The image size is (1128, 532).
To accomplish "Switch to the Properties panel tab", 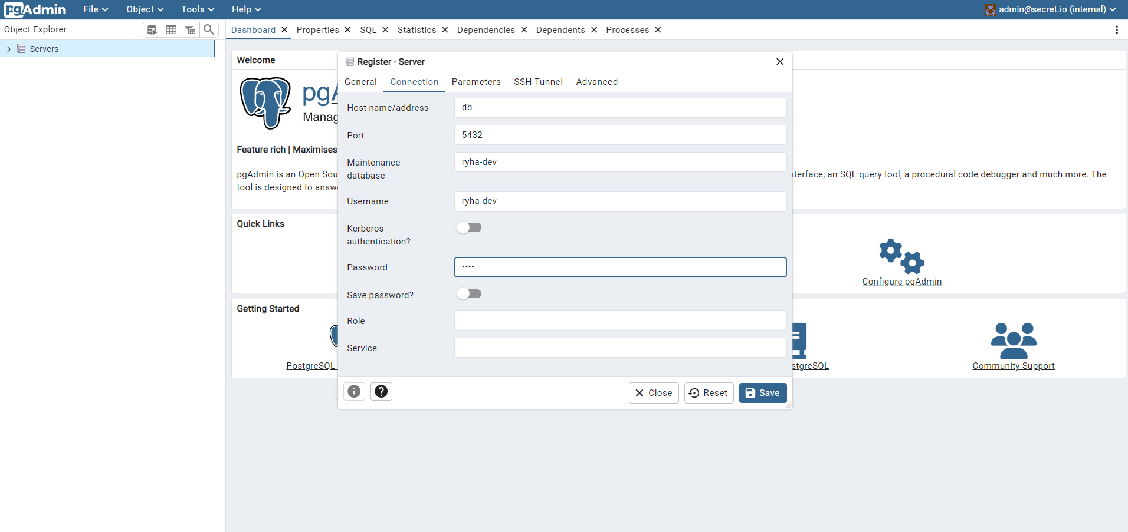I will pos(317,30).
